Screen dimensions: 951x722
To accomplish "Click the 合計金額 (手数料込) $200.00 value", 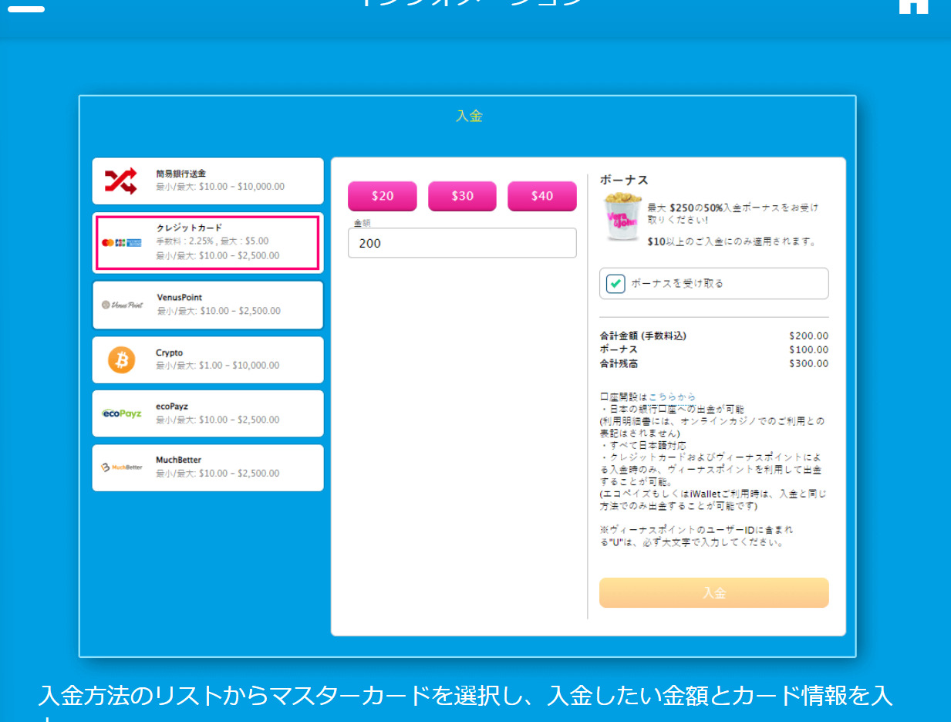I will pos(809,336).
